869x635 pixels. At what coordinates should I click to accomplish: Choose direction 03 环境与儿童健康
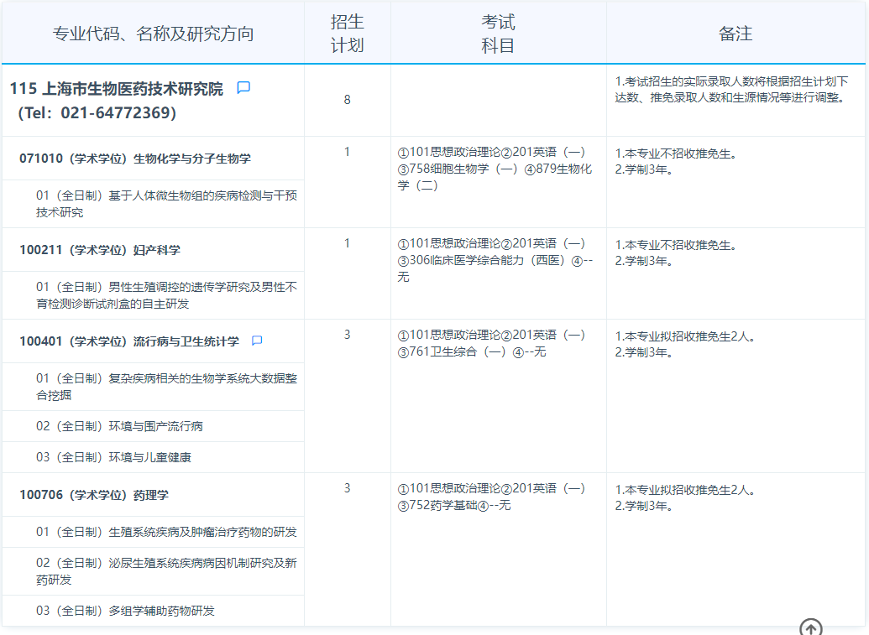[113, 457]
